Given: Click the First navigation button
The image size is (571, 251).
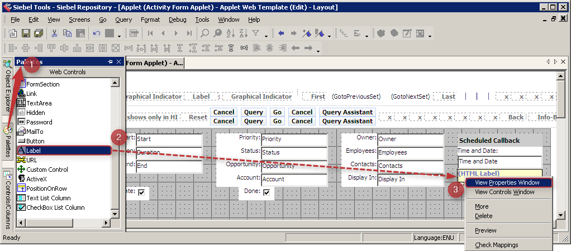Looking at the screenshot, I should coord(318,96).
